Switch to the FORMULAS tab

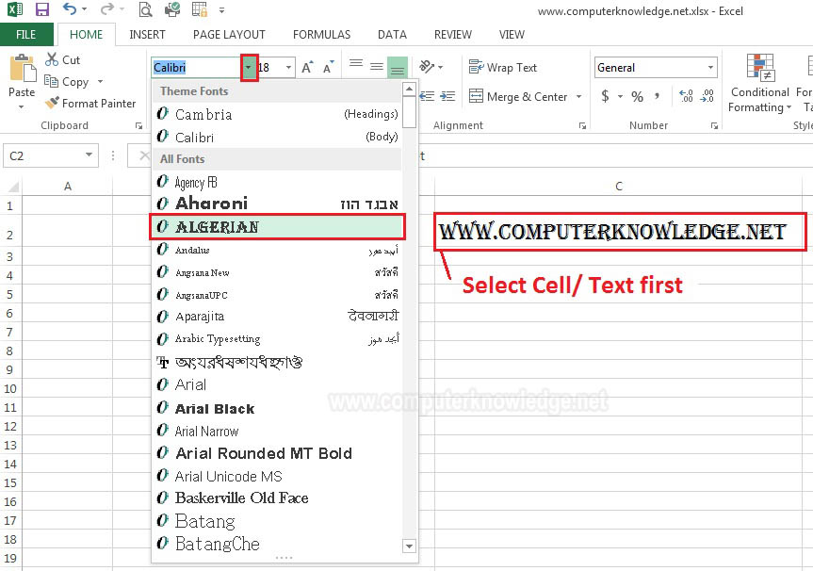click(x=321, y=35)
